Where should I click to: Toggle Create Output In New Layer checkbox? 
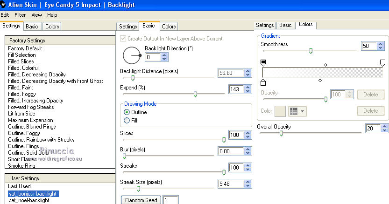point(123,39)
